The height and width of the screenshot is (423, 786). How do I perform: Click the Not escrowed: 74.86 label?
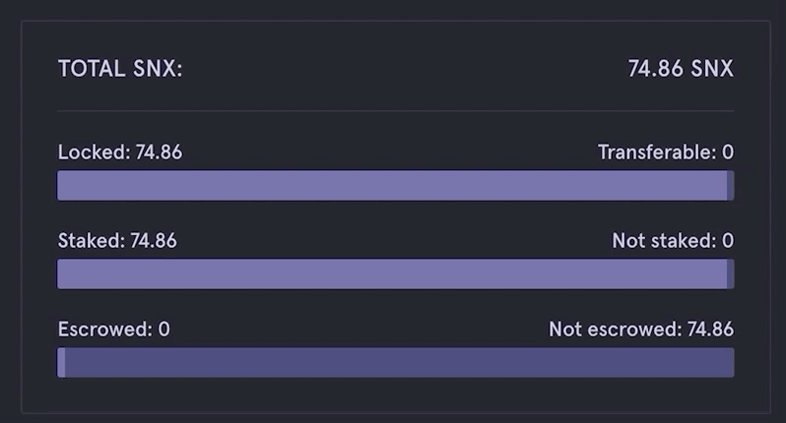(x=641, y=330)
